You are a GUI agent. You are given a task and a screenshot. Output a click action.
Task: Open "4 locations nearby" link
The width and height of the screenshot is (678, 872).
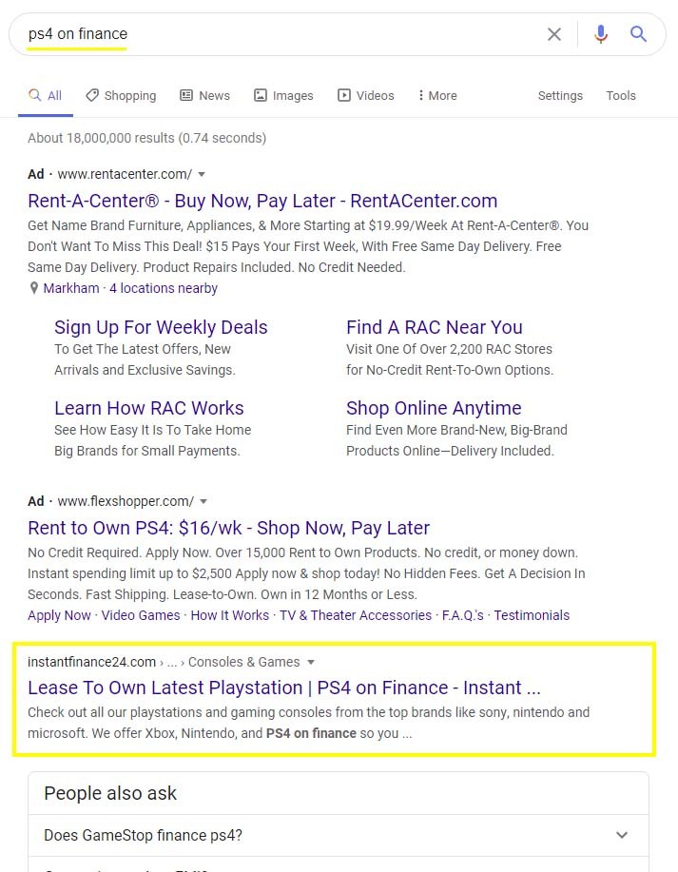[164, 288]
